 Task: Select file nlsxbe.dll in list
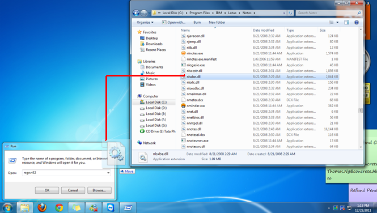(260, 76)
